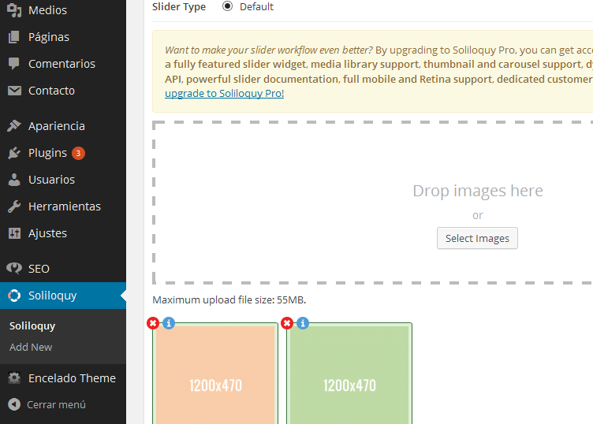Open info for the orange slide

(x=169, y=323)
